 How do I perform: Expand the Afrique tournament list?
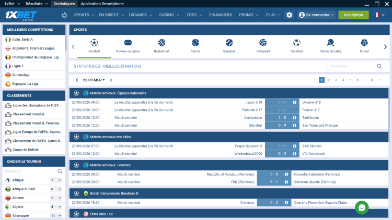(60, 180)
